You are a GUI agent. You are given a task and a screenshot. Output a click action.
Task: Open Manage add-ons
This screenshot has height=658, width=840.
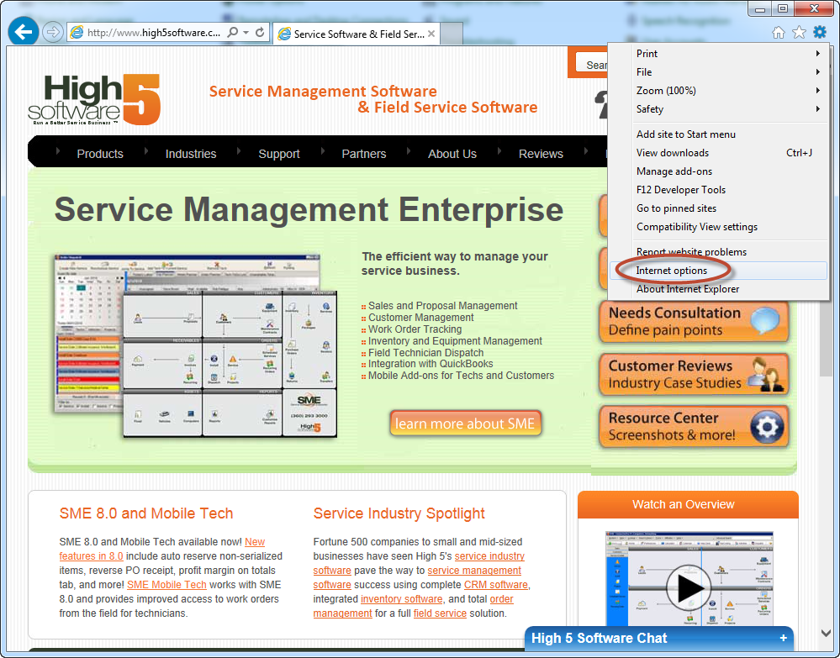click(719, 171)
